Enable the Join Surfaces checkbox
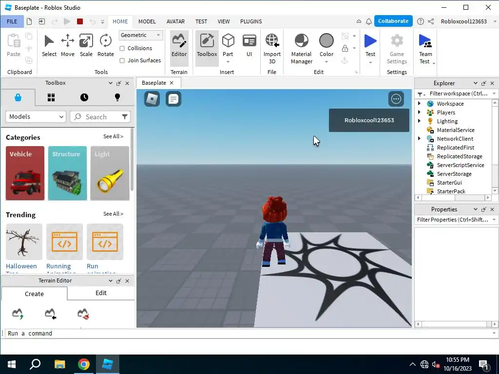The height and width of the screenshot is (374, 499). 122,60
